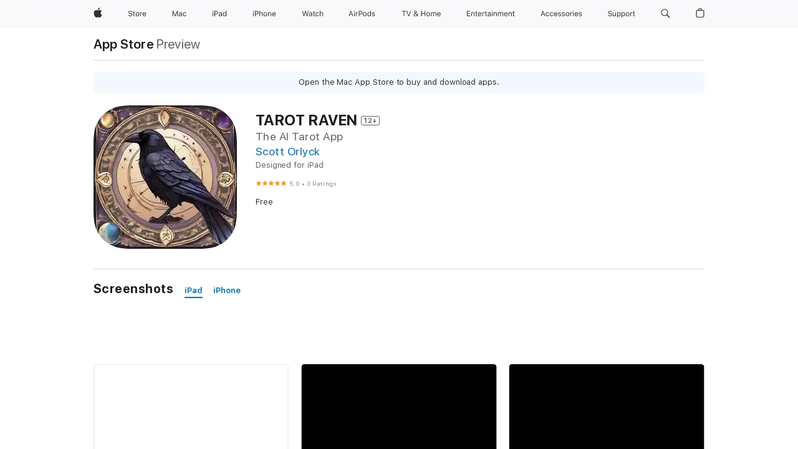Open the iPad menu item
Viewport: 798px width, 449px height.
[219, 14]
